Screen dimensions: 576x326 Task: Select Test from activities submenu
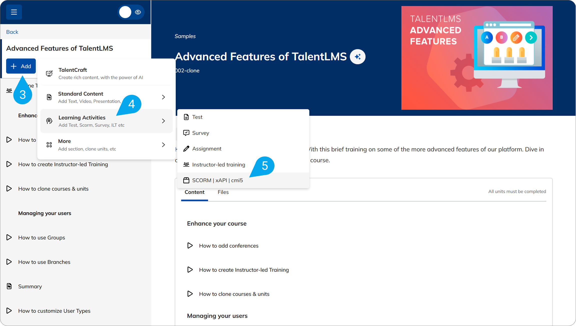[x=197, y=117]
